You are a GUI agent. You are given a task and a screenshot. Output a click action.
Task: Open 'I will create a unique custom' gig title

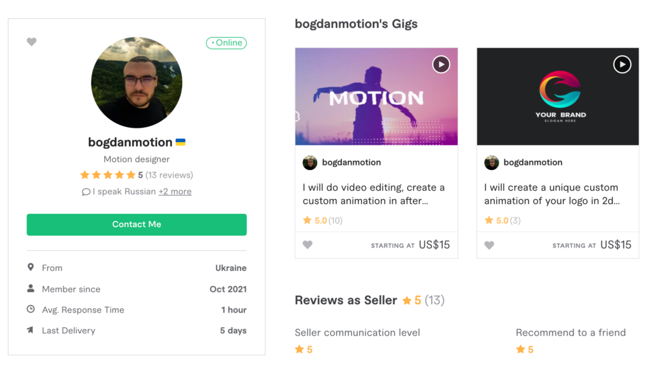(552, 194)
